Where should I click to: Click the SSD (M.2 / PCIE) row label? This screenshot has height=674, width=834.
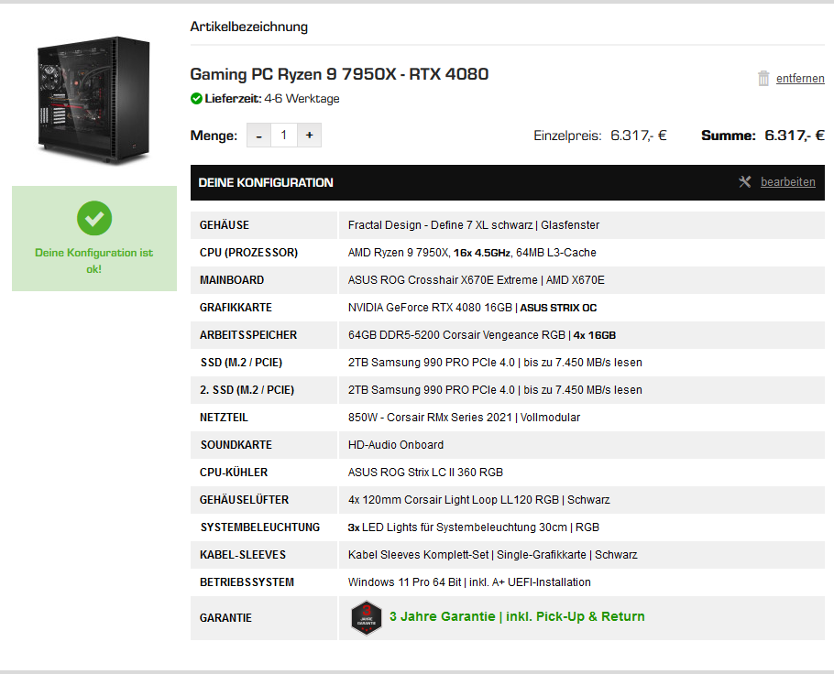241,363
